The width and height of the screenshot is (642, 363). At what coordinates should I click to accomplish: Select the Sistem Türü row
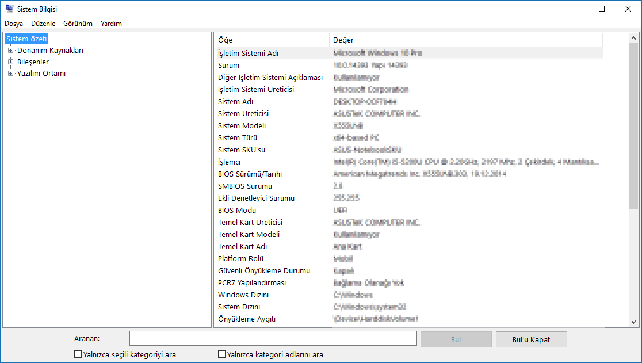click(410, 137)
